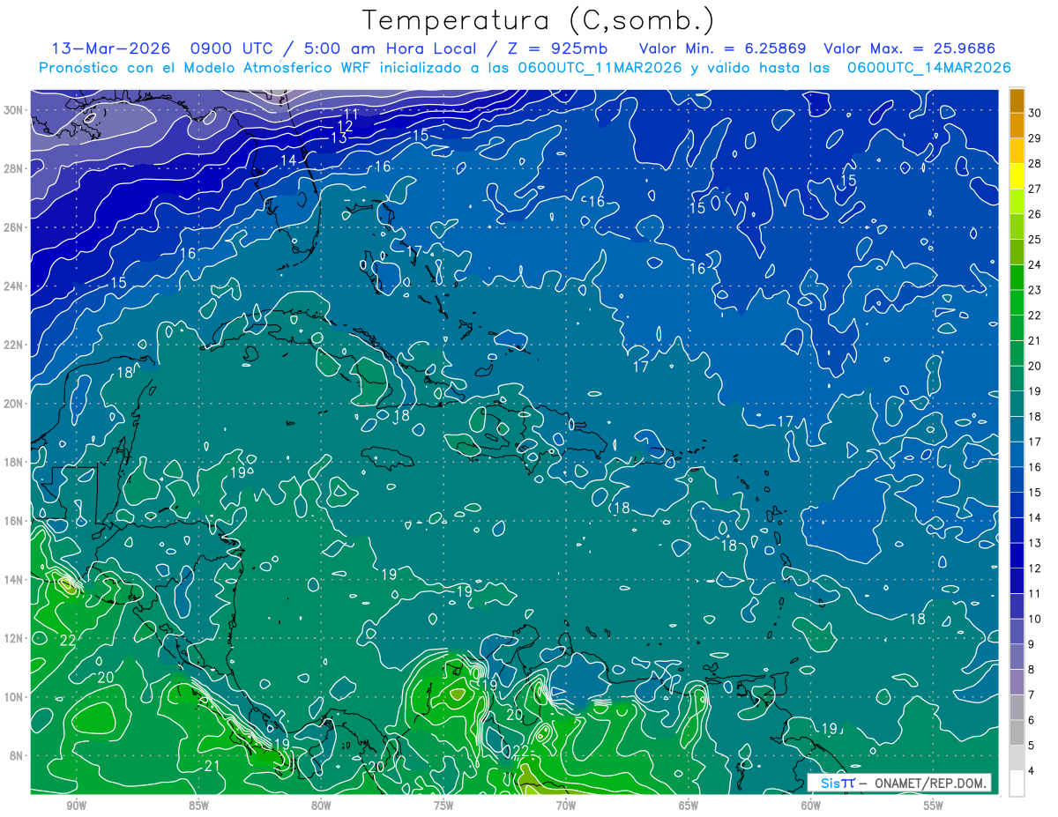This screenshot has height=817, width=1058.
Task: Click the color scale value 27
Action: coord(1036,189)
